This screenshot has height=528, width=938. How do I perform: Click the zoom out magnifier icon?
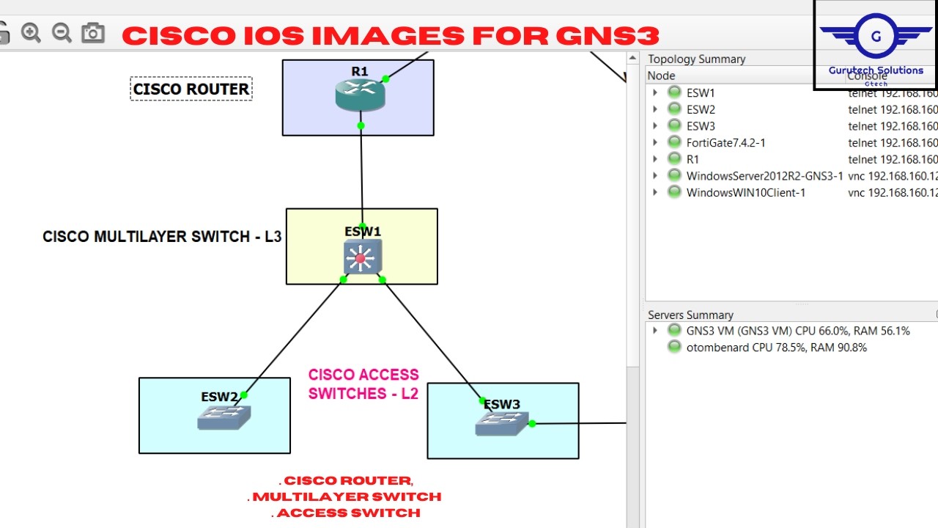[62, 33]
